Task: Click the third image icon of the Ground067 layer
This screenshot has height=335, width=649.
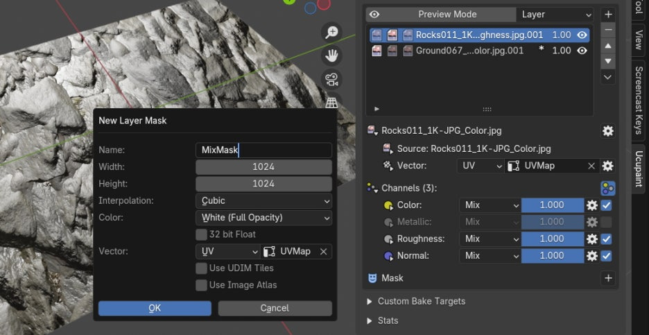Action: click(x=408, y=51)
